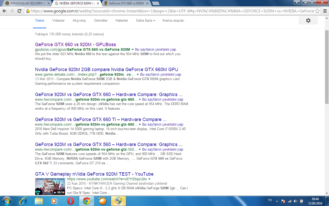Open Arama araçları search tools

coord(173,21)
